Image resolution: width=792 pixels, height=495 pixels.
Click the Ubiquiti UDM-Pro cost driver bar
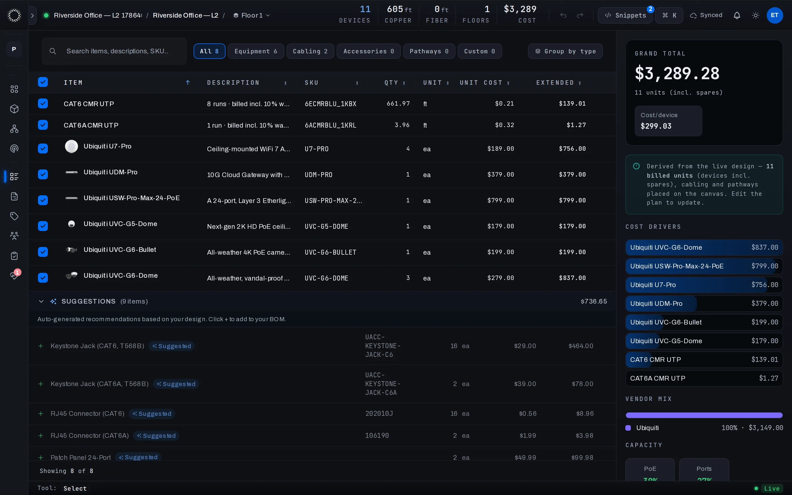704,304
